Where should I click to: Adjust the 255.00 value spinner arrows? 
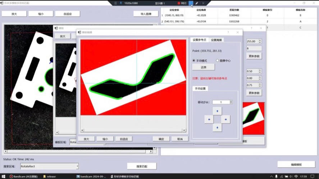[260, 41]
